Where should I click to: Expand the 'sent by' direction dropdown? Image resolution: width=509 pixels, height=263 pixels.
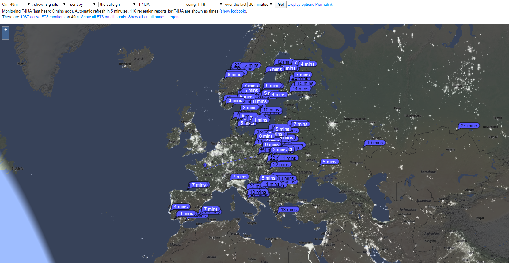pyautogui.click(x=83, y=5)
